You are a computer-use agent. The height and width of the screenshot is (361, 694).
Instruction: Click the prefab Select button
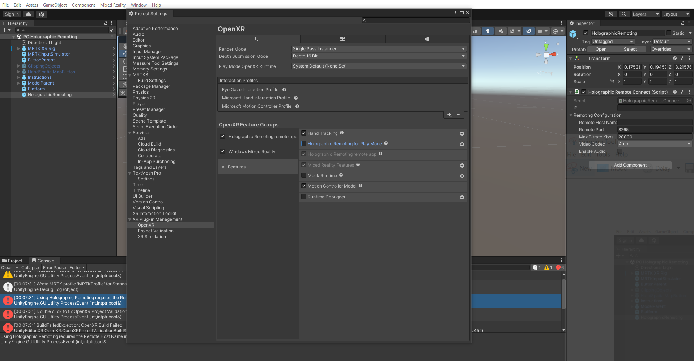(x=630, y=49)
